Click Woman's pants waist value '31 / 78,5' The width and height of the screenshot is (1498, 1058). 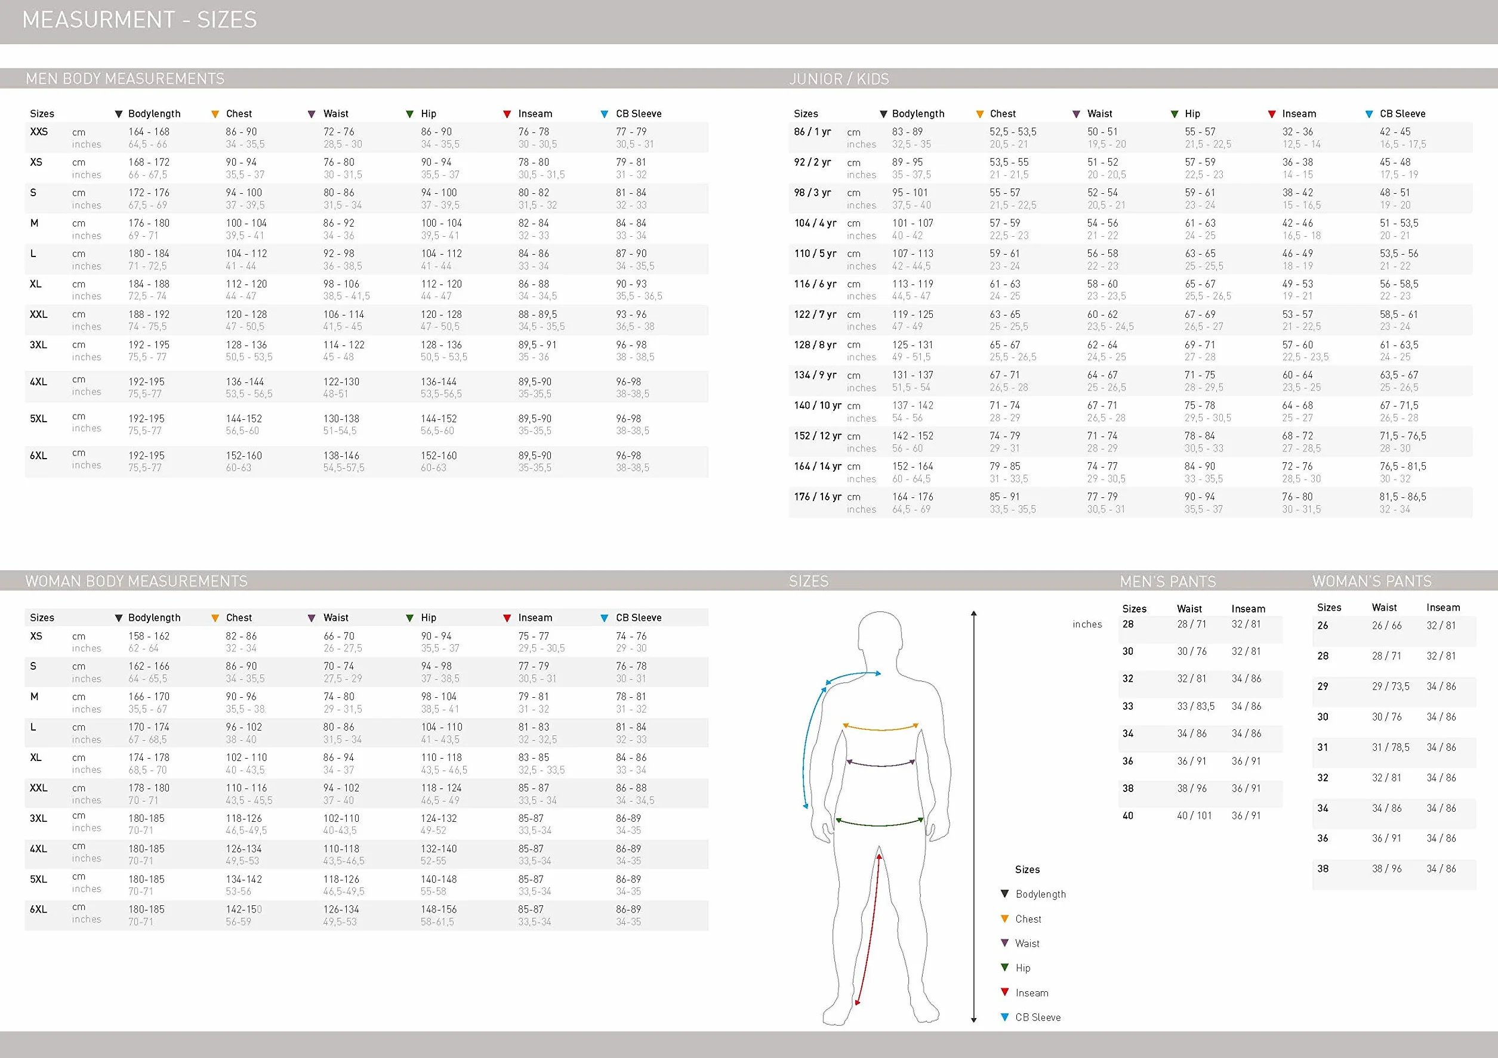coord(1391,748)
